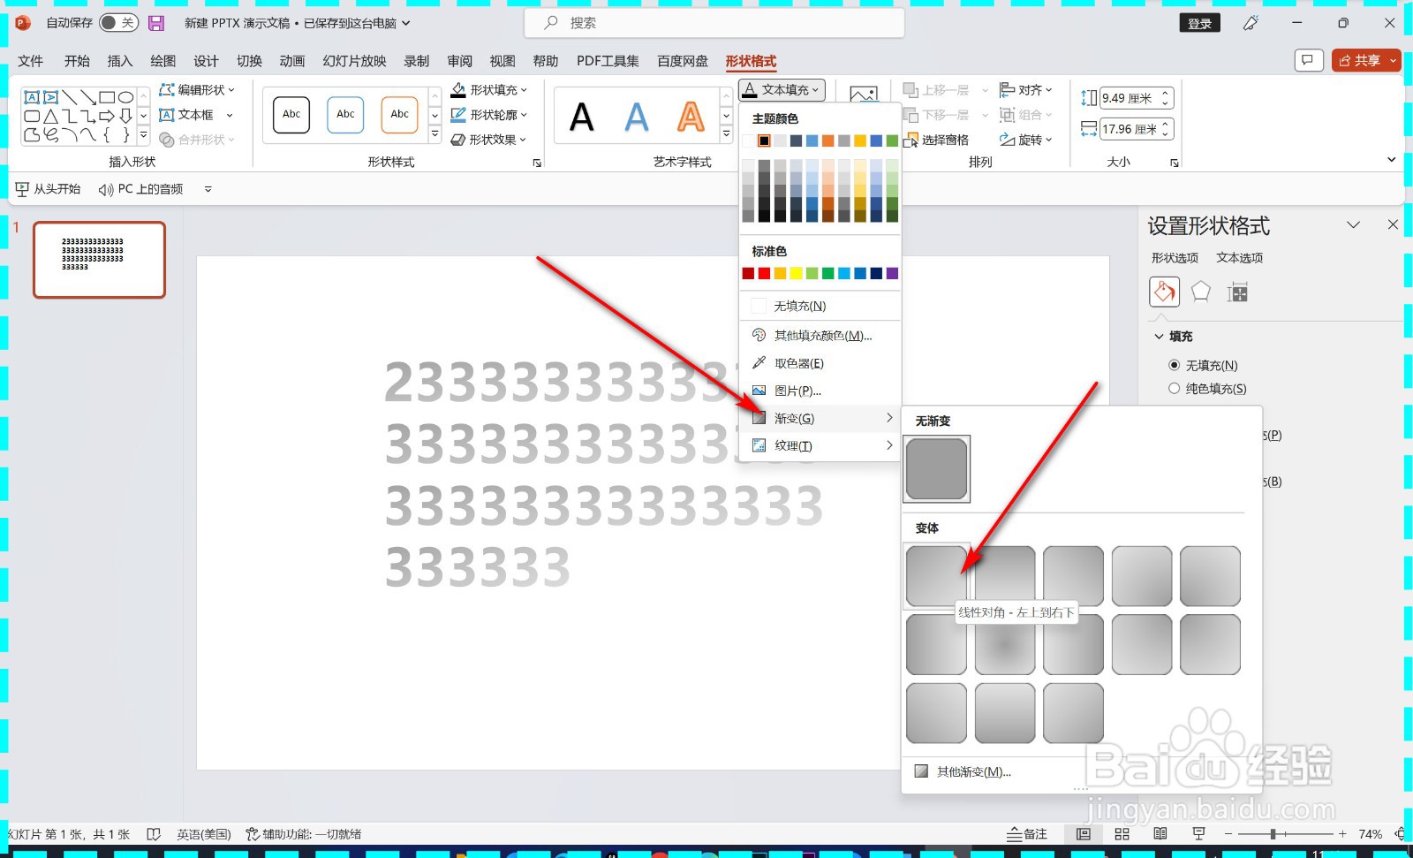Switch to the 视图 ribbon tab
The width and height of the screenshot is (1413, 858).
(502, 61)
